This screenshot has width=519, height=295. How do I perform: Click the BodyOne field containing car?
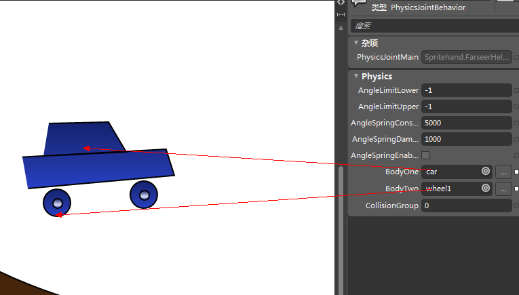tap(457, 172)
